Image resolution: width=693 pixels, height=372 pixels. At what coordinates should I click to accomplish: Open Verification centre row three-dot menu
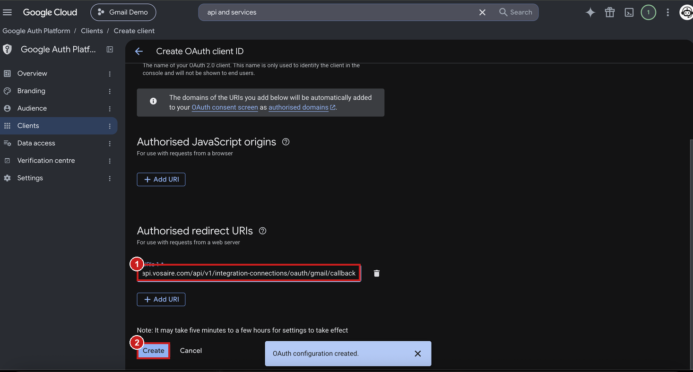click(110, 161)
